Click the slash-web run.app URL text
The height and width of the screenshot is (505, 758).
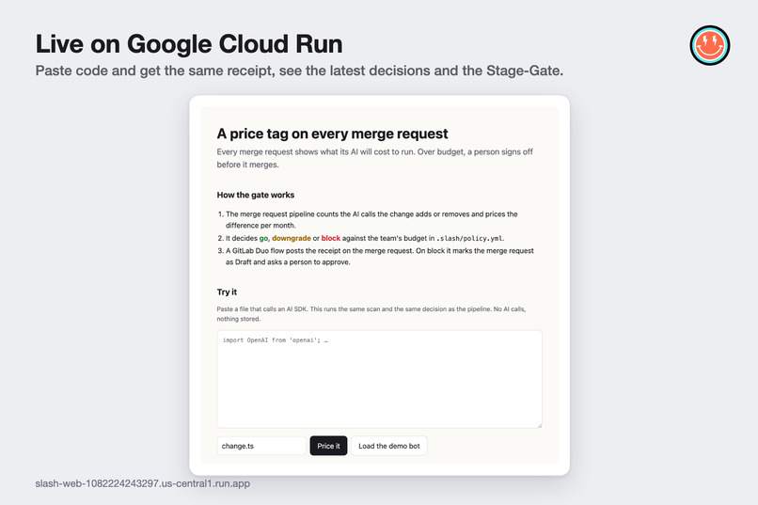click(143, 483)
